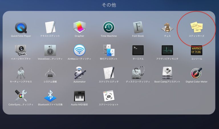This screenshot has height=129, width=219.
Task: Open アクティビティモニタ app
Action: tap(167, 50)
